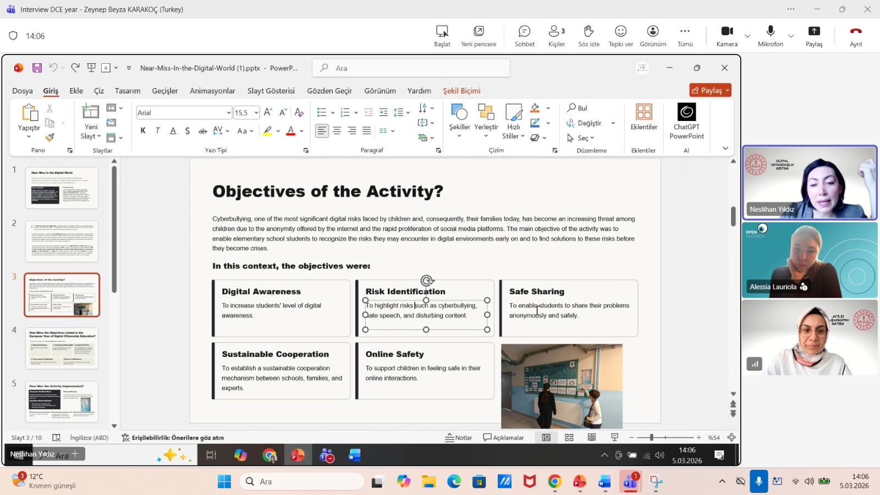The width and height of the screenshot is (880, 495).
Task: Raise hand with Söz iste icon
Action: pos(588,32)
